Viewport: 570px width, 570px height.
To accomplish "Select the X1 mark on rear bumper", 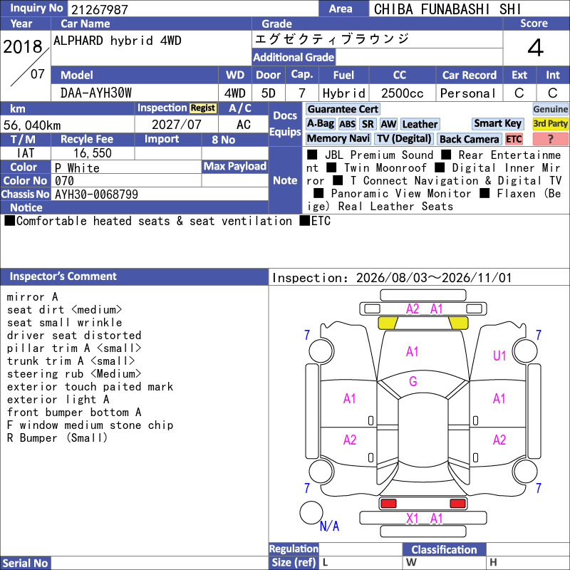I will (x=413, y=519).
